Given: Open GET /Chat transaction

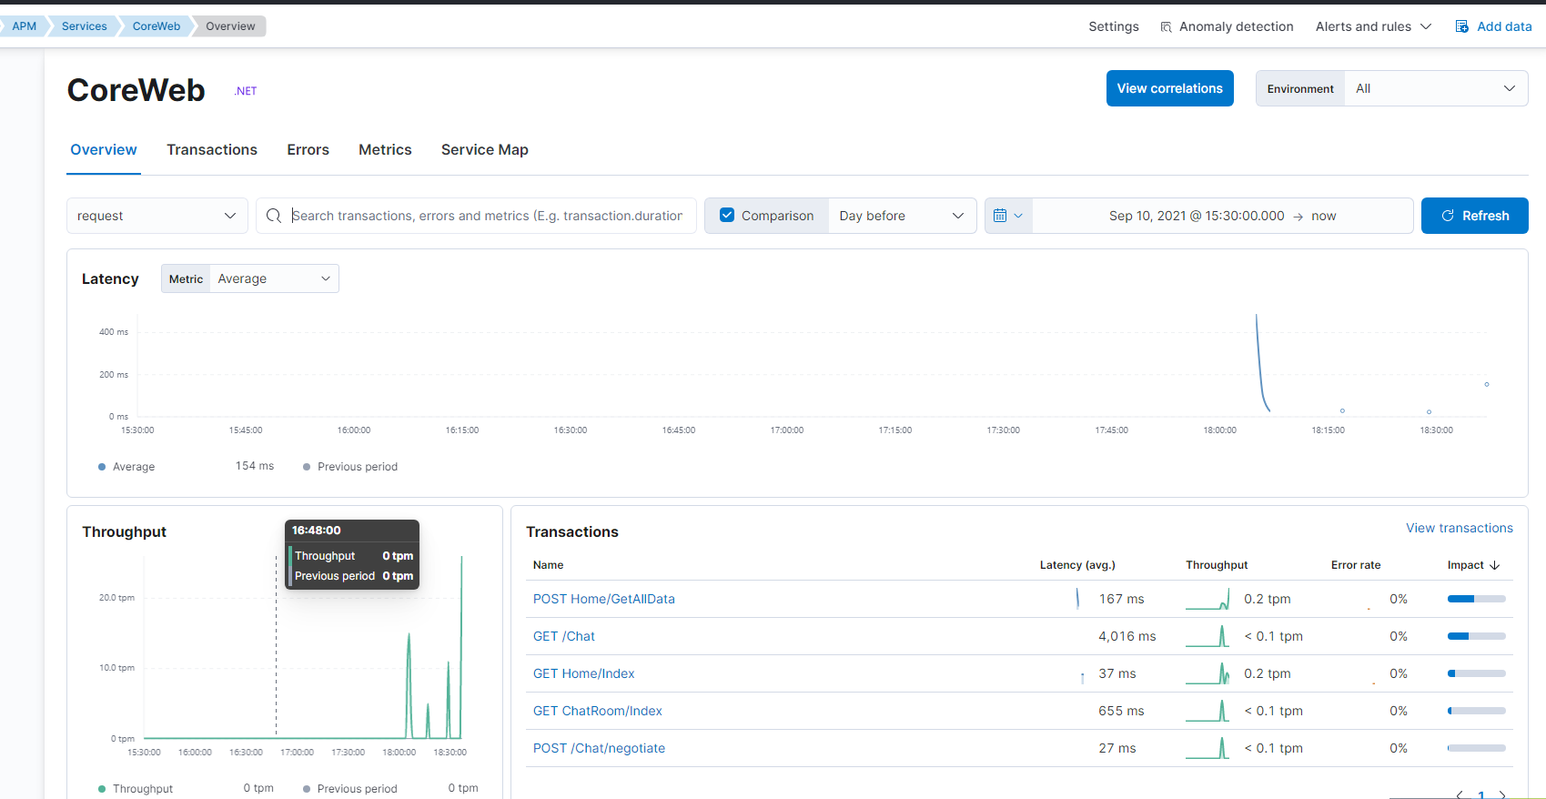Looking at the screenshot, I should [564, 636].
